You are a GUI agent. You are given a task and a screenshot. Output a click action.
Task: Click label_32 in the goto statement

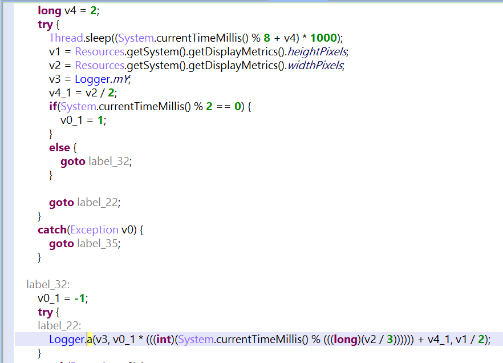click(109, 161)
